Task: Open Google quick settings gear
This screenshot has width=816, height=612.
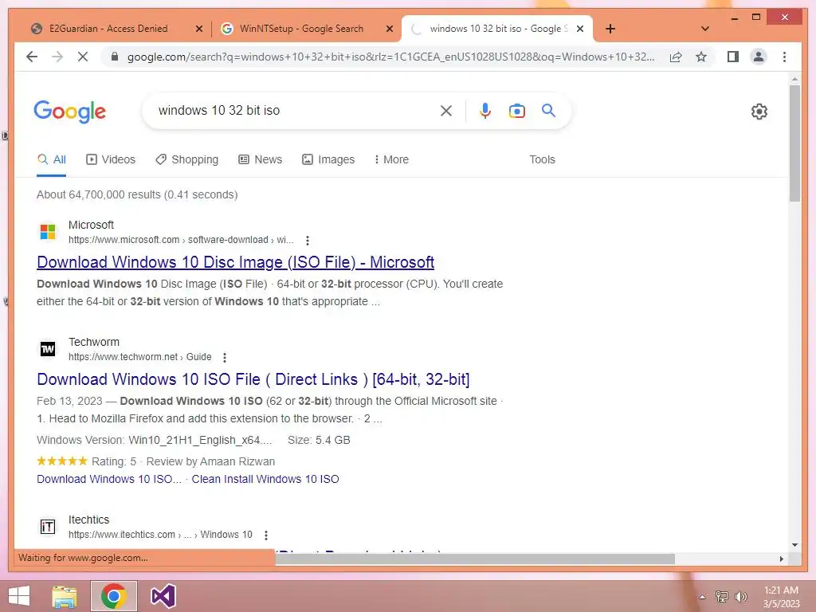Action: tap(759, 111)
